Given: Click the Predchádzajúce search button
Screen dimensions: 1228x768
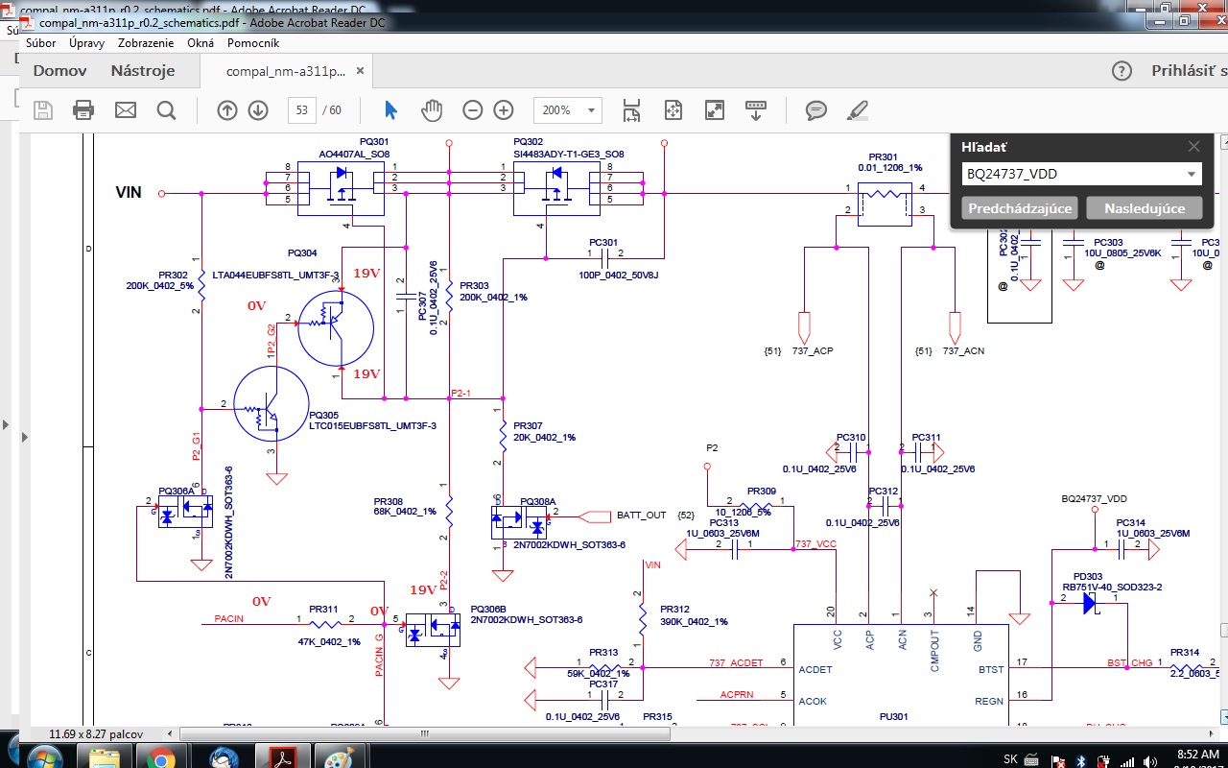Looking at the screenshot, I should pyautogui.click(x=1020, y=208).
